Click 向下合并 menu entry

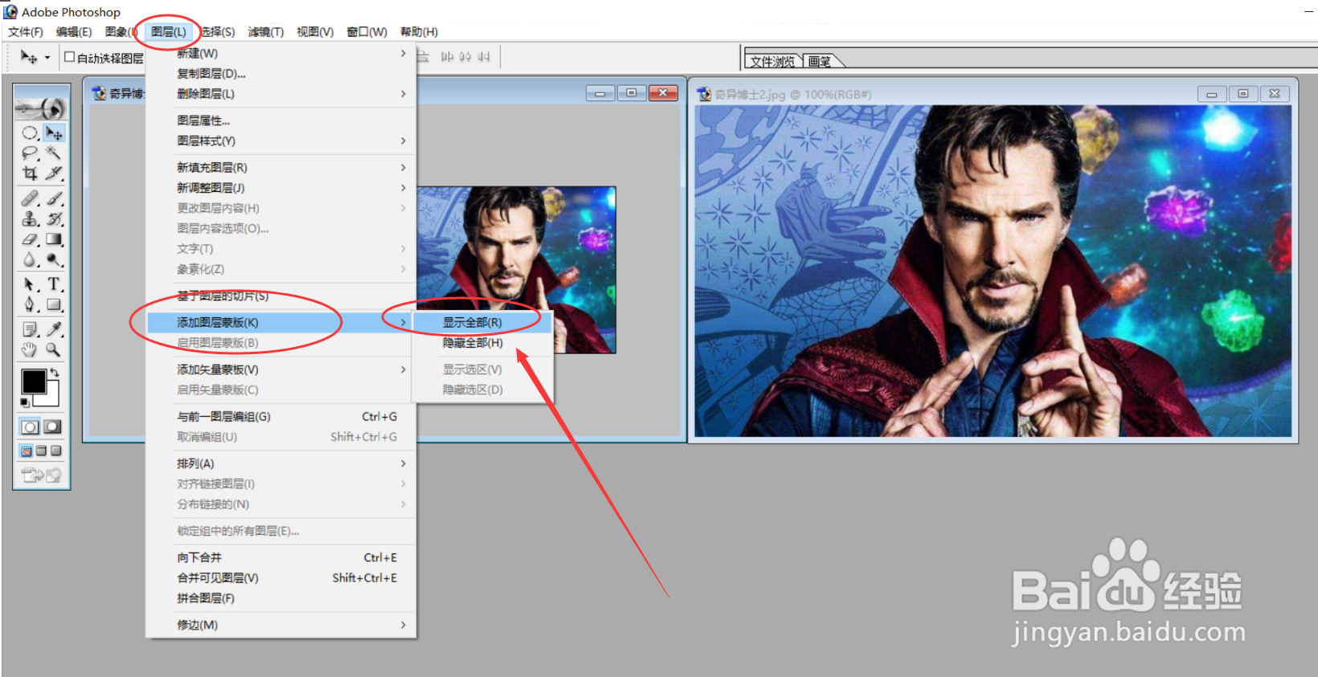tap(280, 557)
